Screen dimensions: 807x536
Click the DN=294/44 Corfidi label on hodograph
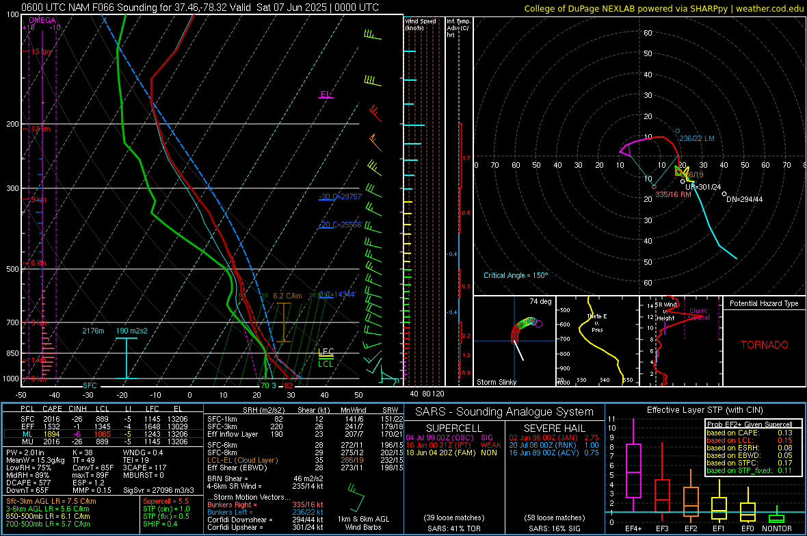(745, 199)
